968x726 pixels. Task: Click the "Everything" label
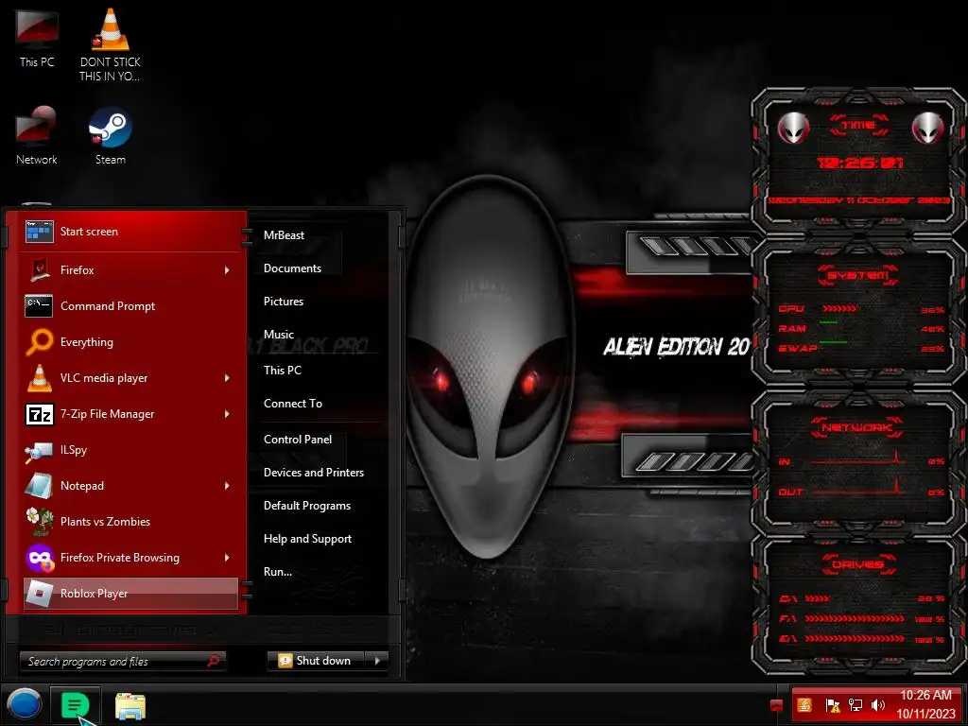(x=86, y=342)
